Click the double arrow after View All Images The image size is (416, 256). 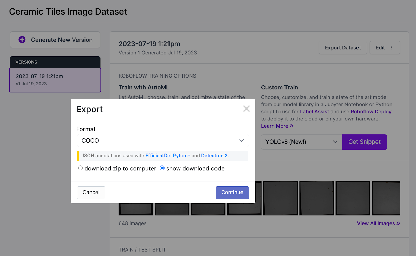398,223
